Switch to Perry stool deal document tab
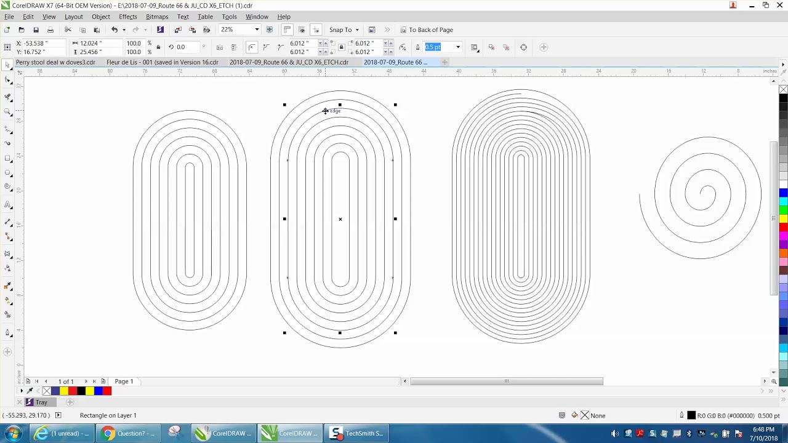 (55, 62)
